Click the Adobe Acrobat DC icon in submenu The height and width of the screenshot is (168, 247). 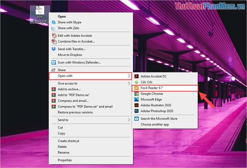pyautogui.click(x=137, y=76)
